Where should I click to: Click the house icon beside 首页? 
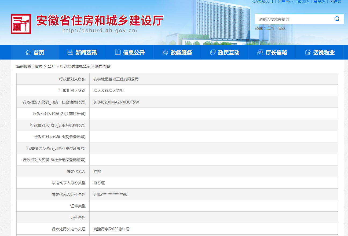(28, 53)
